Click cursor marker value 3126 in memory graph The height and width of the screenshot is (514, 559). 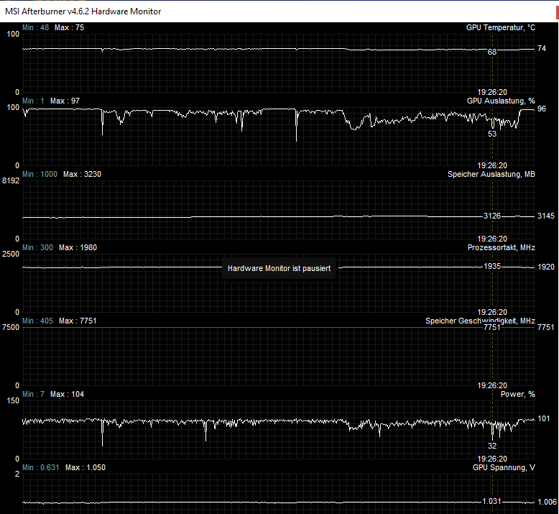[492, 216]
